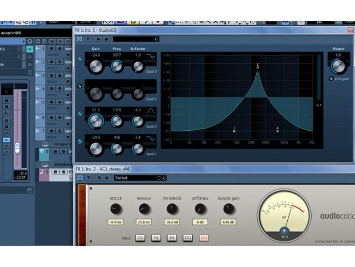This screenshot has width=355, height=267.
Task: Open the StudioEQ preset management icon
Action: 156,39
